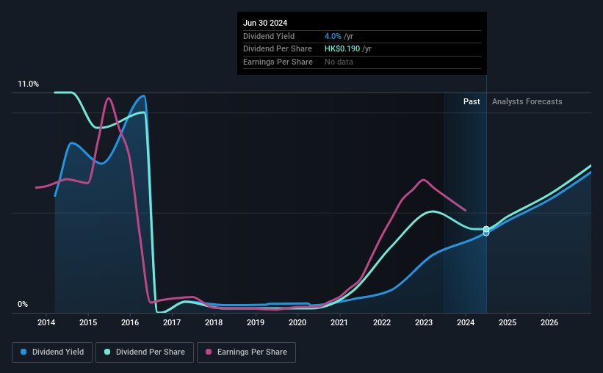Click the 2021 x-axis label

pyautogui.click(x=339, y=322)
